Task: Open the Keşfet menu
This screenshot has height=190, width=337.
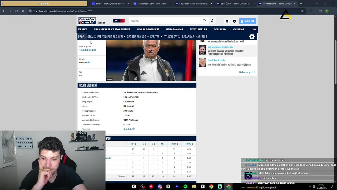Action: pos(82,29)
